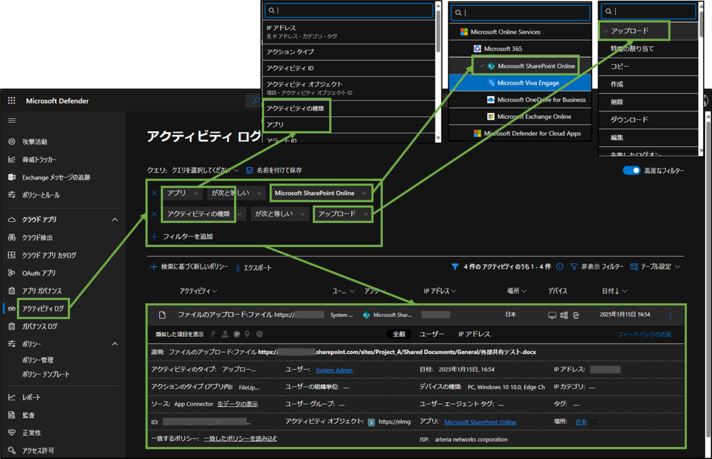Open 攻撃活動 in the sidebar
This screenshot has width=712, height=459.
[36, 142]
